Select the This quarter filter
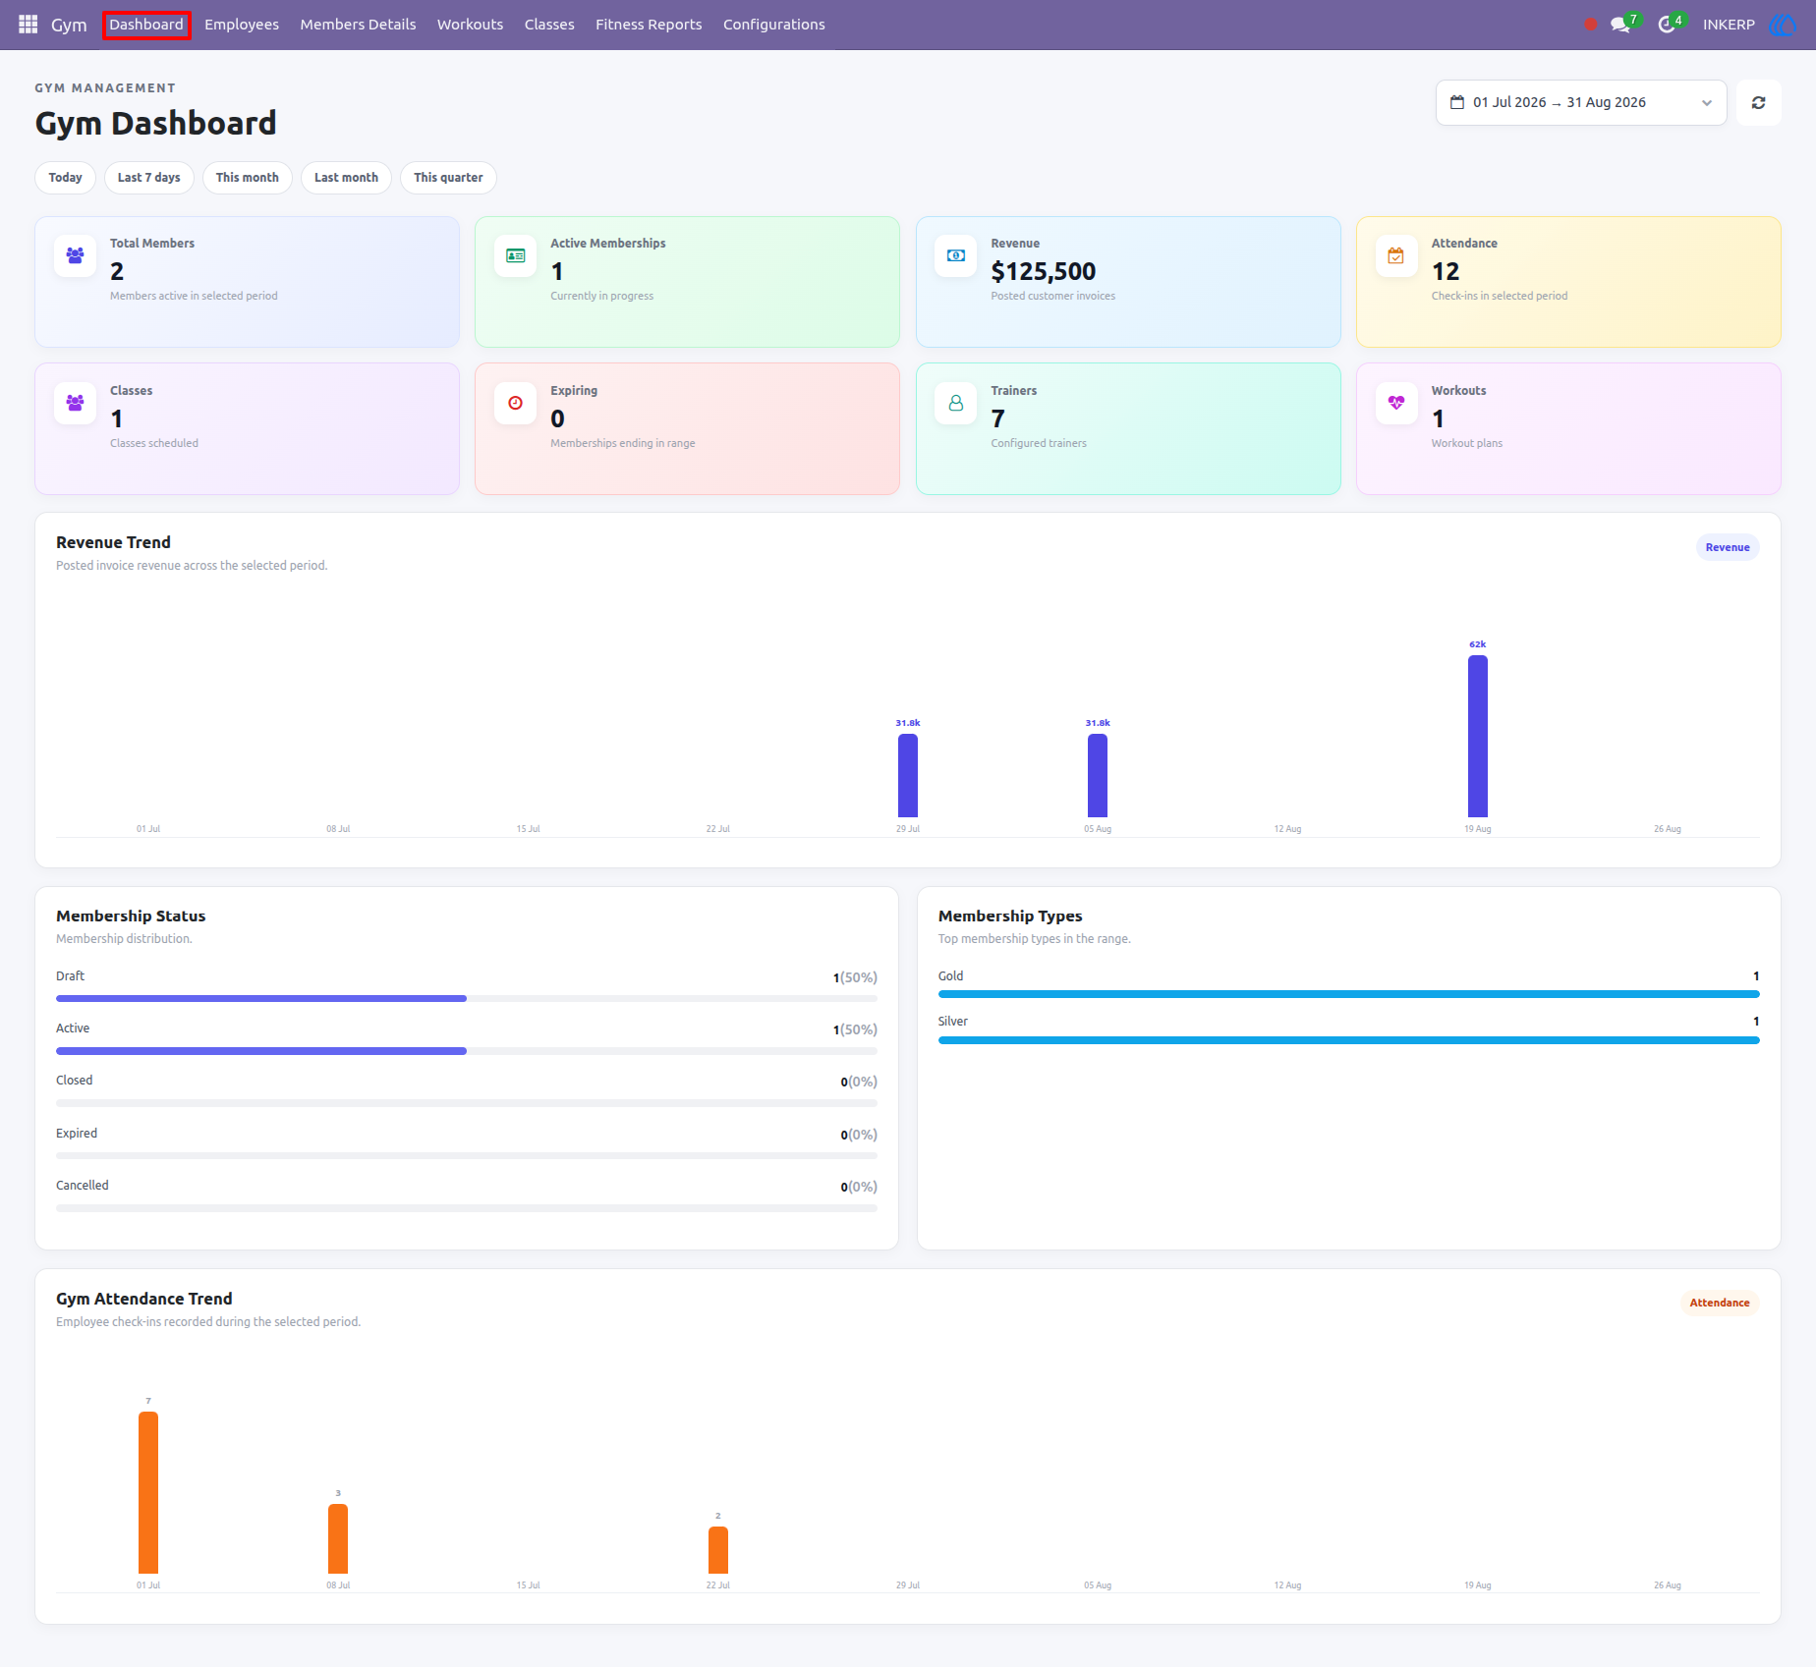This screenshot has width=1816, height=1667. tap(448, 178)
